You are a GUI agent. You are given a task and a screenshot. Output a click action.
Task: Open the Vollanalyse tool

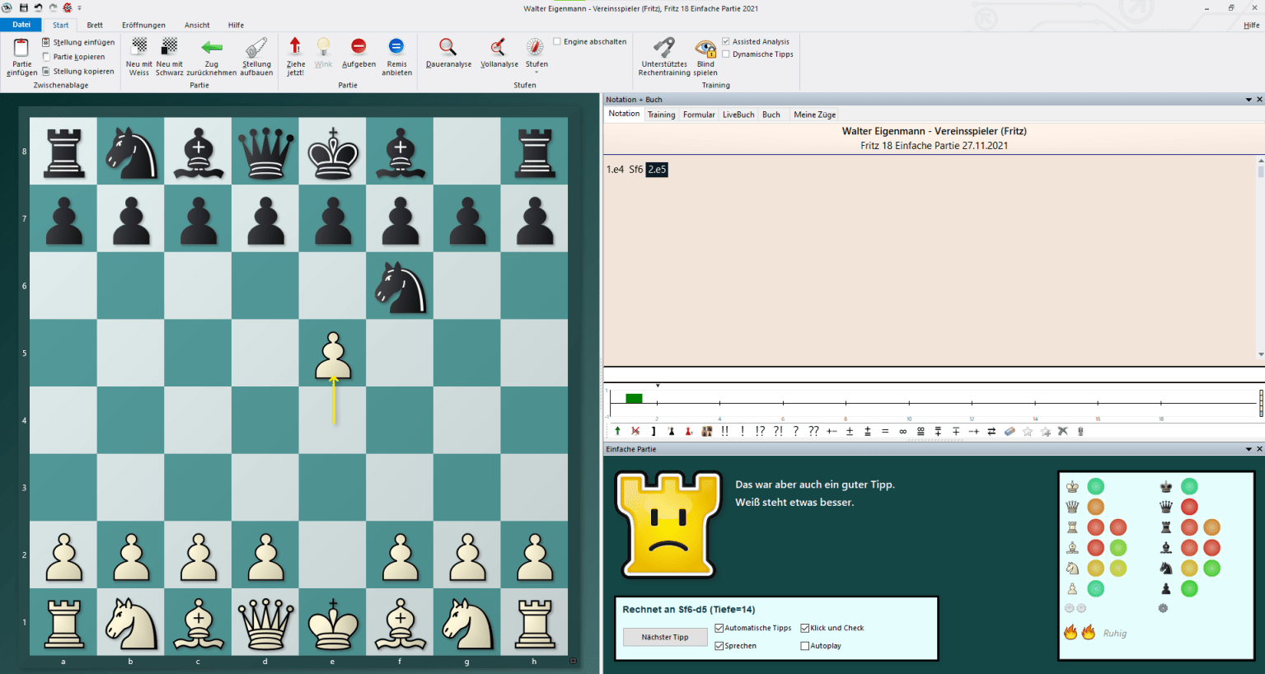coord(498,54)
